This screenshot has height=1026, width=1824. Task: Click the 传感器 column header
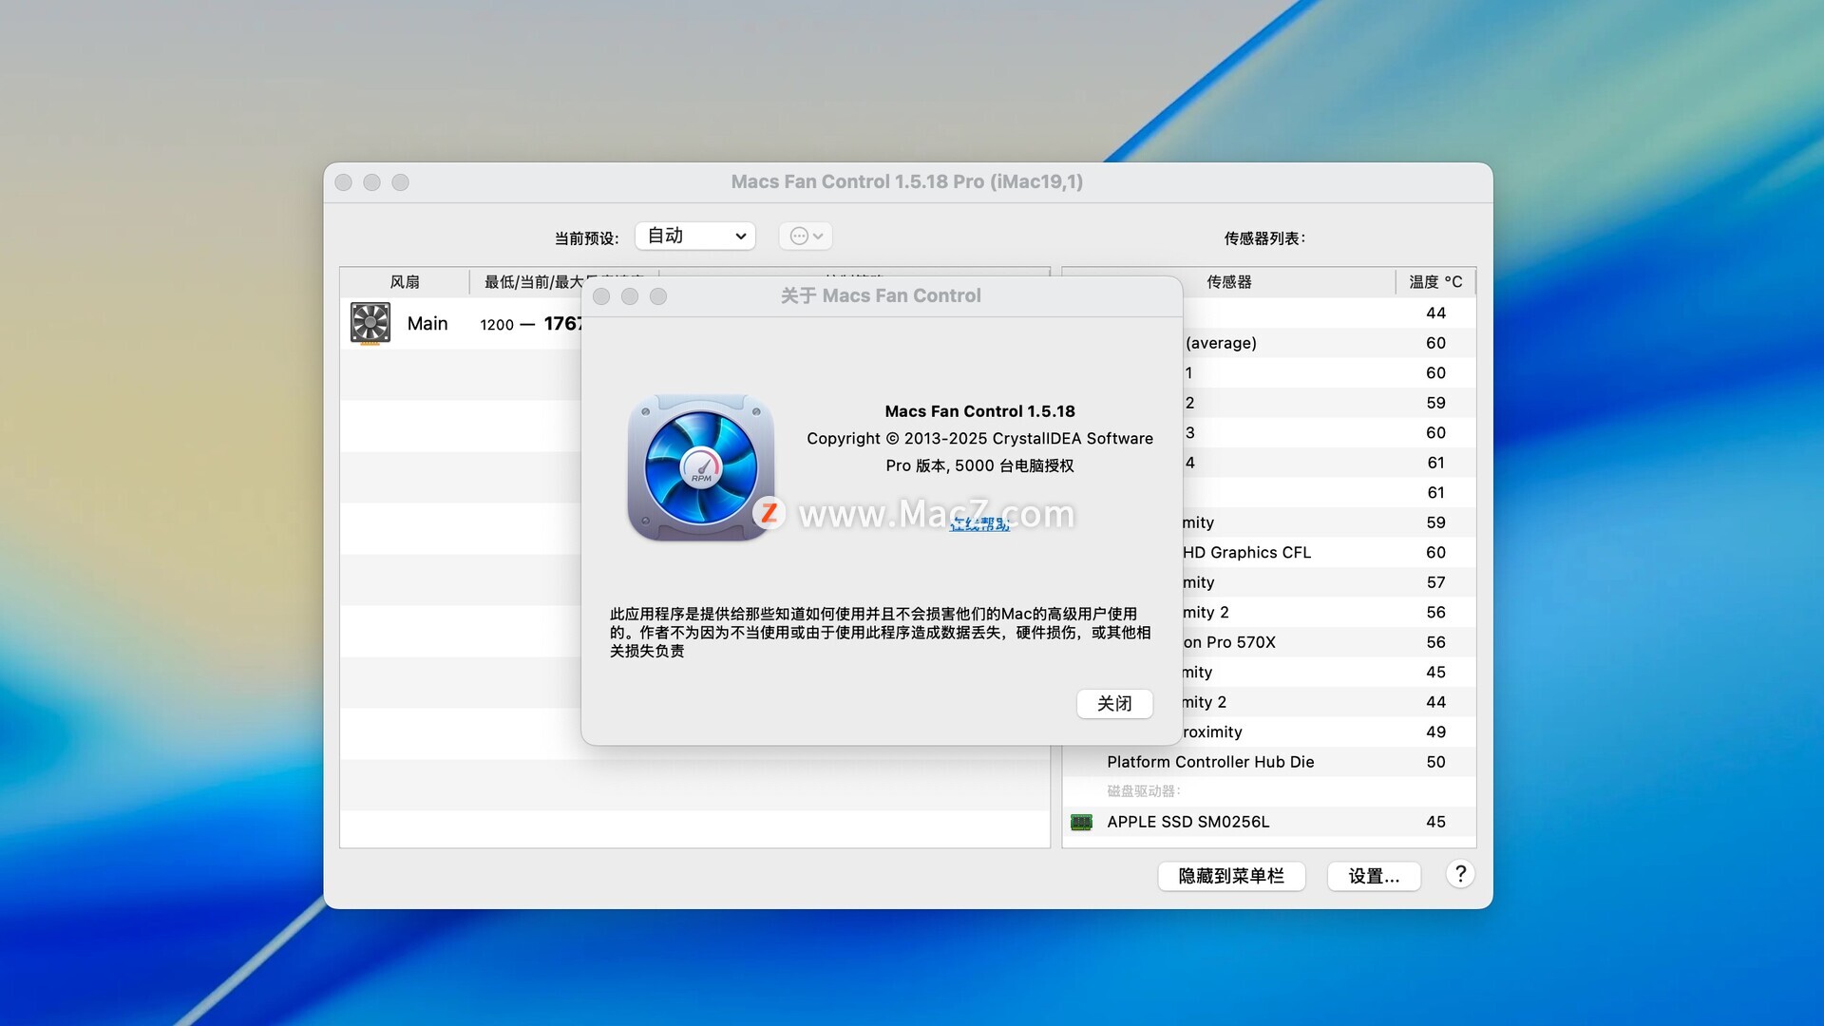(1228, 282)
